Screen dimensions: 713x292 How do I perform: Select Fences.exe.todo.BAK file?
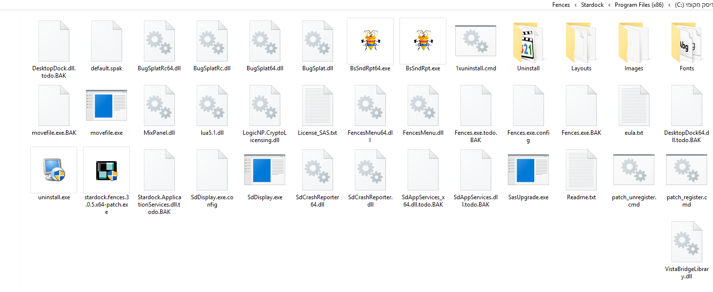click(476, 113)
